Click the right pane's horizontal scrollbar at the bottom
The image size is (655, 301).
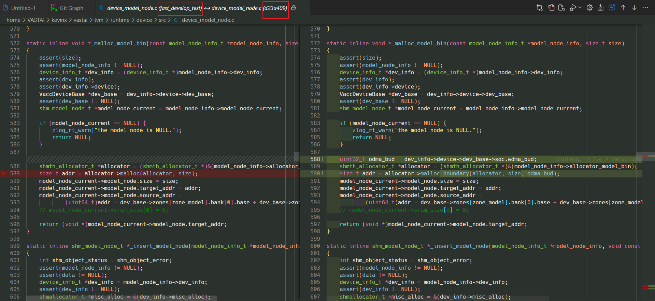click(x=438, y=298)
